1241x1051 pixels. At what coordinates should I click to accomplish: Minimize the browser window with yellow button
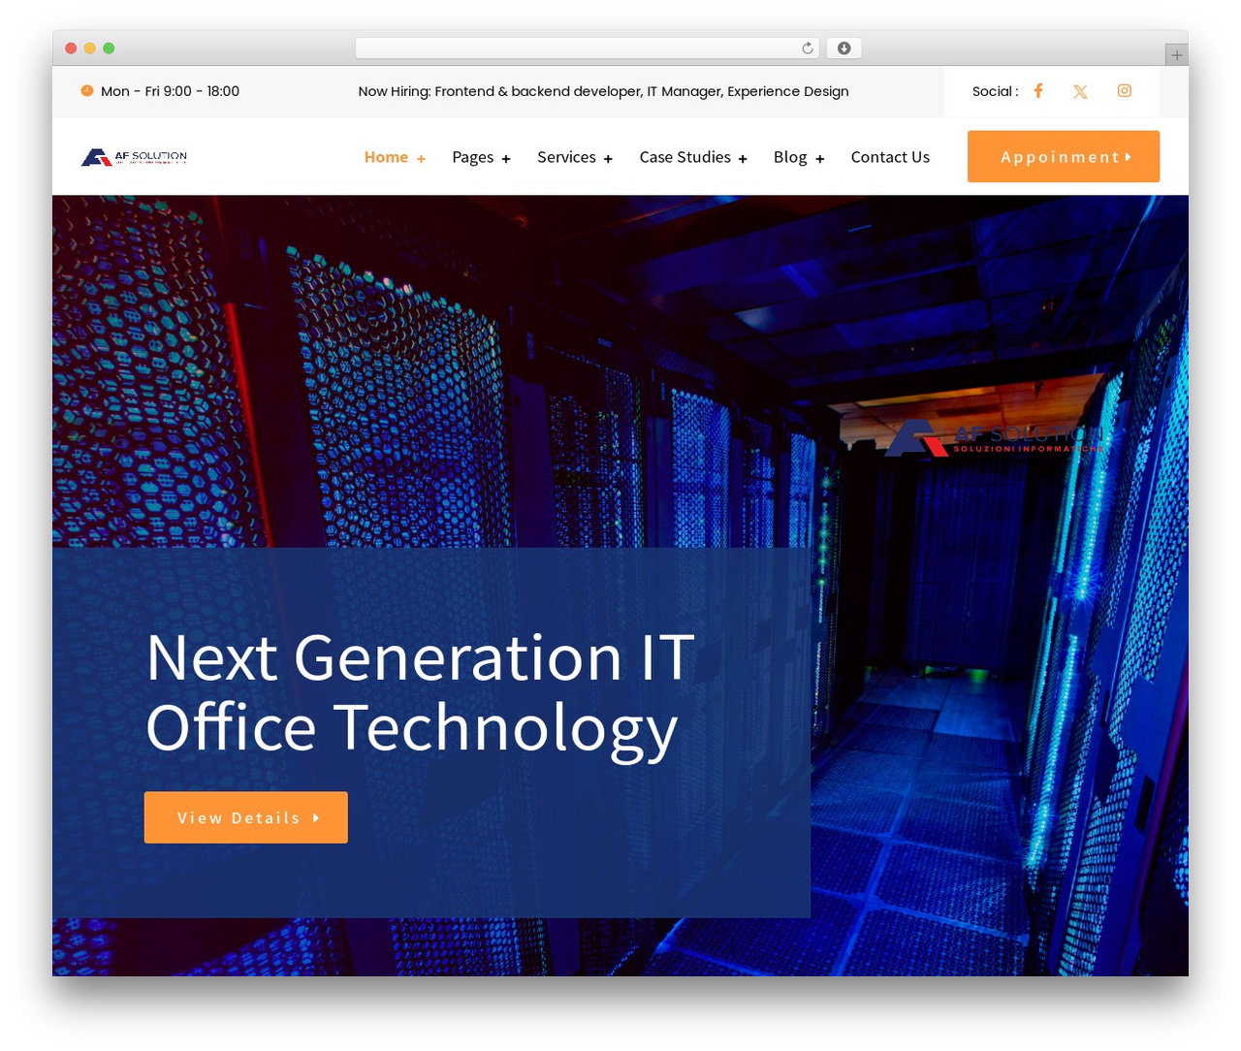point(90,48)
